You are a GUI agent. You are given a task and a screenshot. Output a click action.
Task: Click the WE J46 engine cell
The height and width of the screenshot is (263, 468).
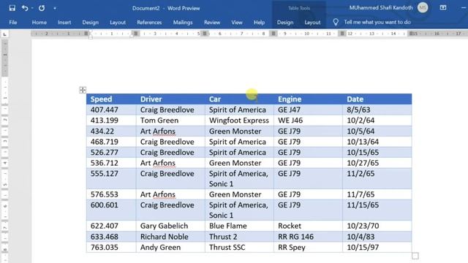point(308,121)
